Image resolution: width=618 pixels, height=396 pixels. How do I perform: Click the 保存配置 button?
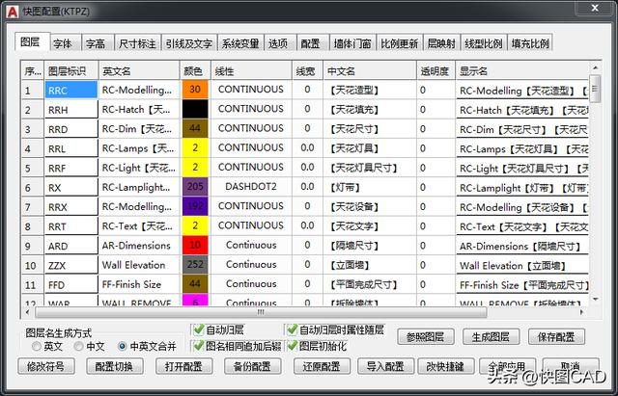pyautogui.click(x=556, y=337)
